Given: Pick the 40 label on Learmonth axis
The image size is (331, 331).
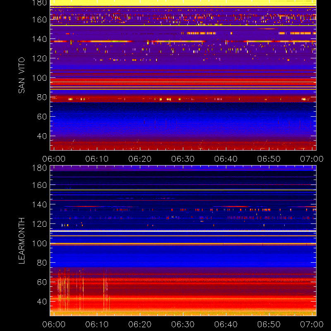Looking at the screenshot, I should click(42, 302).
